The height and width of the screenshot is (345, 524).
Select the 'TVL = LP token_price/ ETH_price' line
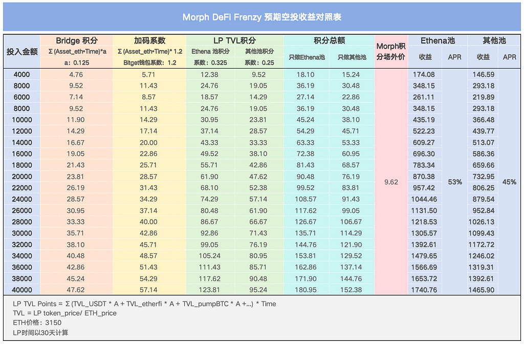(x=64, y=313)
